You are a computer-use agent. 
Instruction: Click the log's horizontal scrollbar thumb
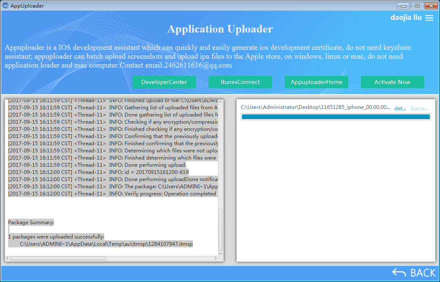point(58,258)
